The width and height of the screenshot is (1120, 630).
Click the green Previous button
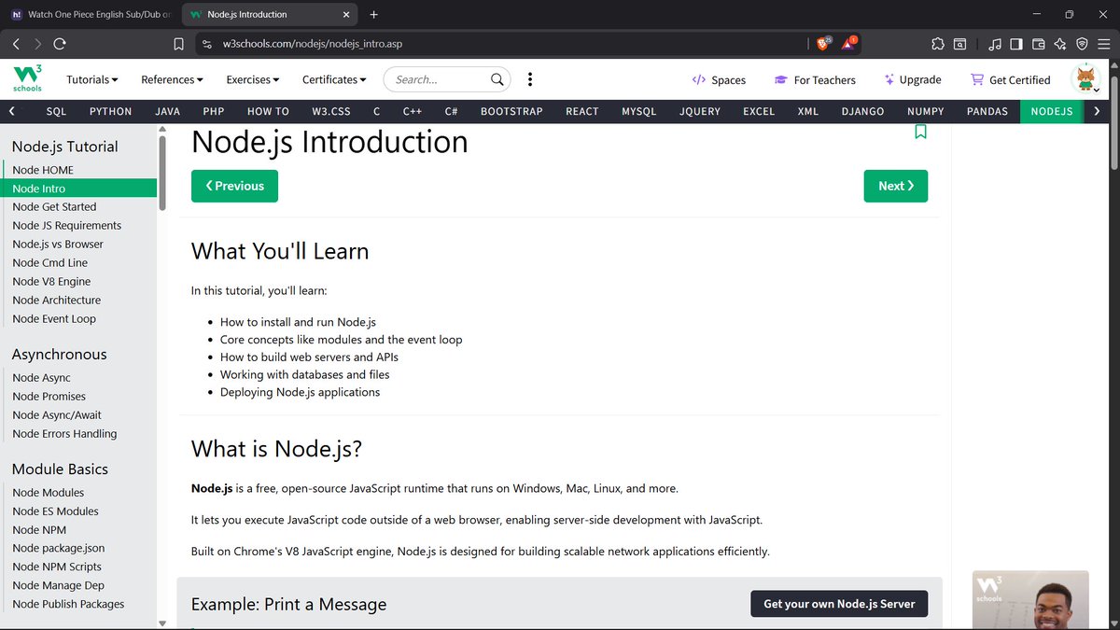click(x=234, y=186)
